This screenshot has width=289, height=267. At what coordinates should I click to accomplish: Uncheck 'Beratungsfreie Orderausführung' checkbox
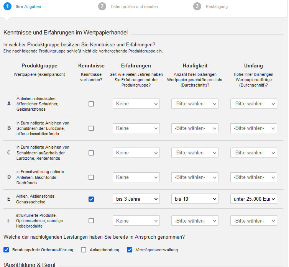6,250
